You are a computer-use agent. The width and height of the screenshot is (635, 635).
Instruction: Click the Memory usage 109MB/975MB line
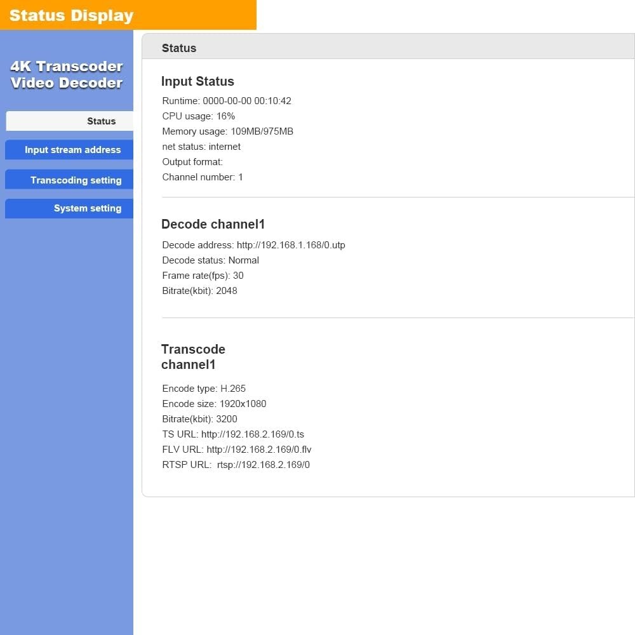pos(227,131)
